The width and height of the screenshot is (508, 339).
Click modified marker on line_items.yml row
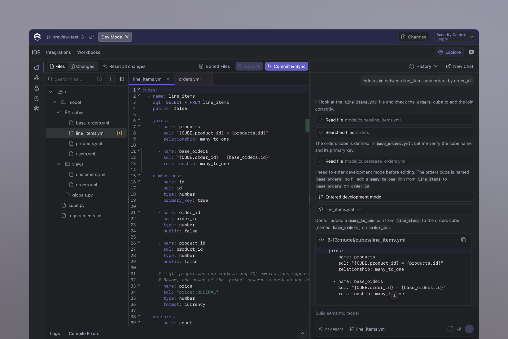119,133
